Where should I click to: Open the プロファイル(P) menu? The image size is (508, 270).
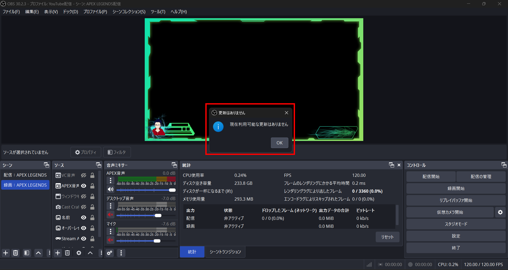coord(95,12)
